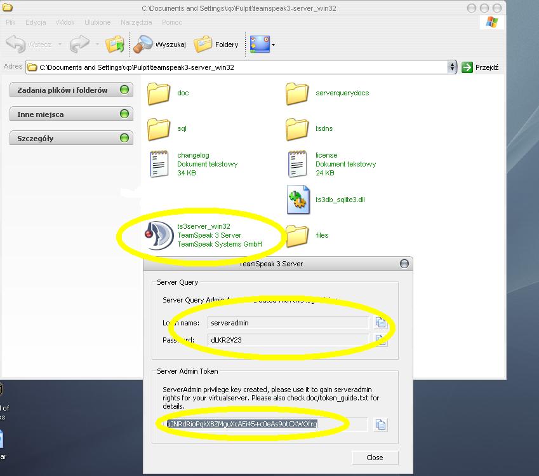Expand the Inne miejsca panel
This screenshot has height=476, width=539.
pos(71,114)
